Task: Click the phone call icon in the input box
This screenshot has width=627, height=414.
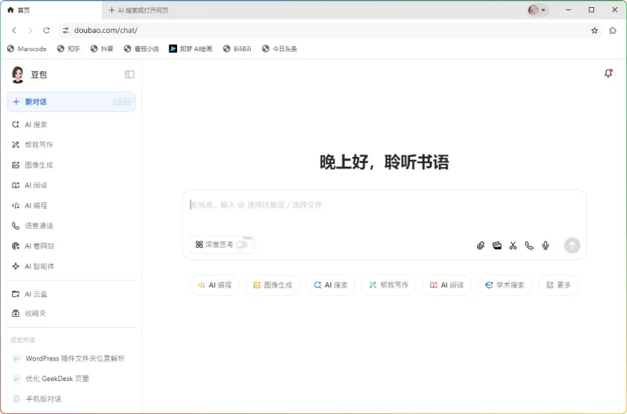Action: 529,245
